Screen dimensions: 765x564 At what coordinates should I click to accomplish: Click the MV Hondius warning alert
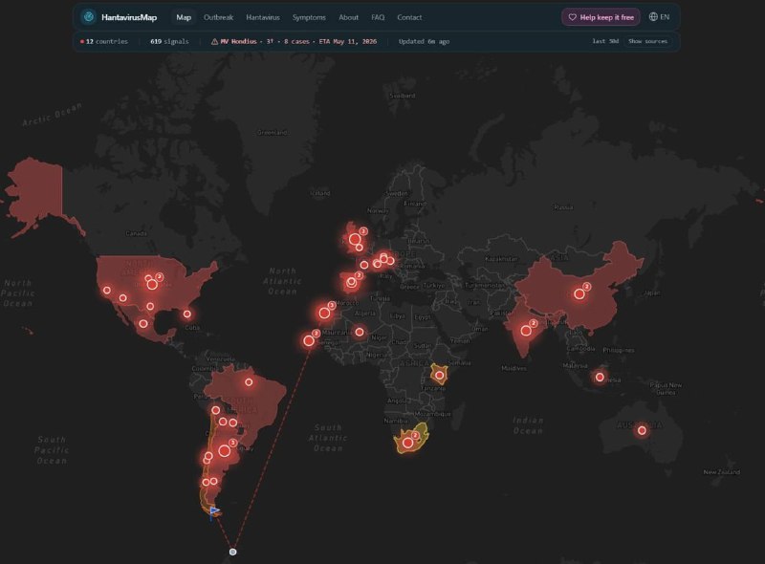[294, 41]
